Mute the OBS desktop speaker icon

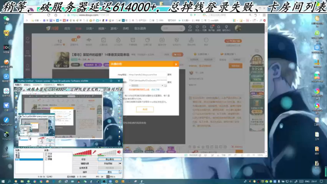tap(119, 152)
